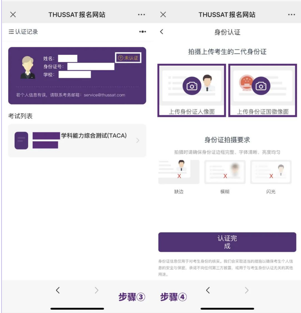Go back from the 身份认证 page
This screenshot has height=313, width=301.
click(x=162, y=32)
